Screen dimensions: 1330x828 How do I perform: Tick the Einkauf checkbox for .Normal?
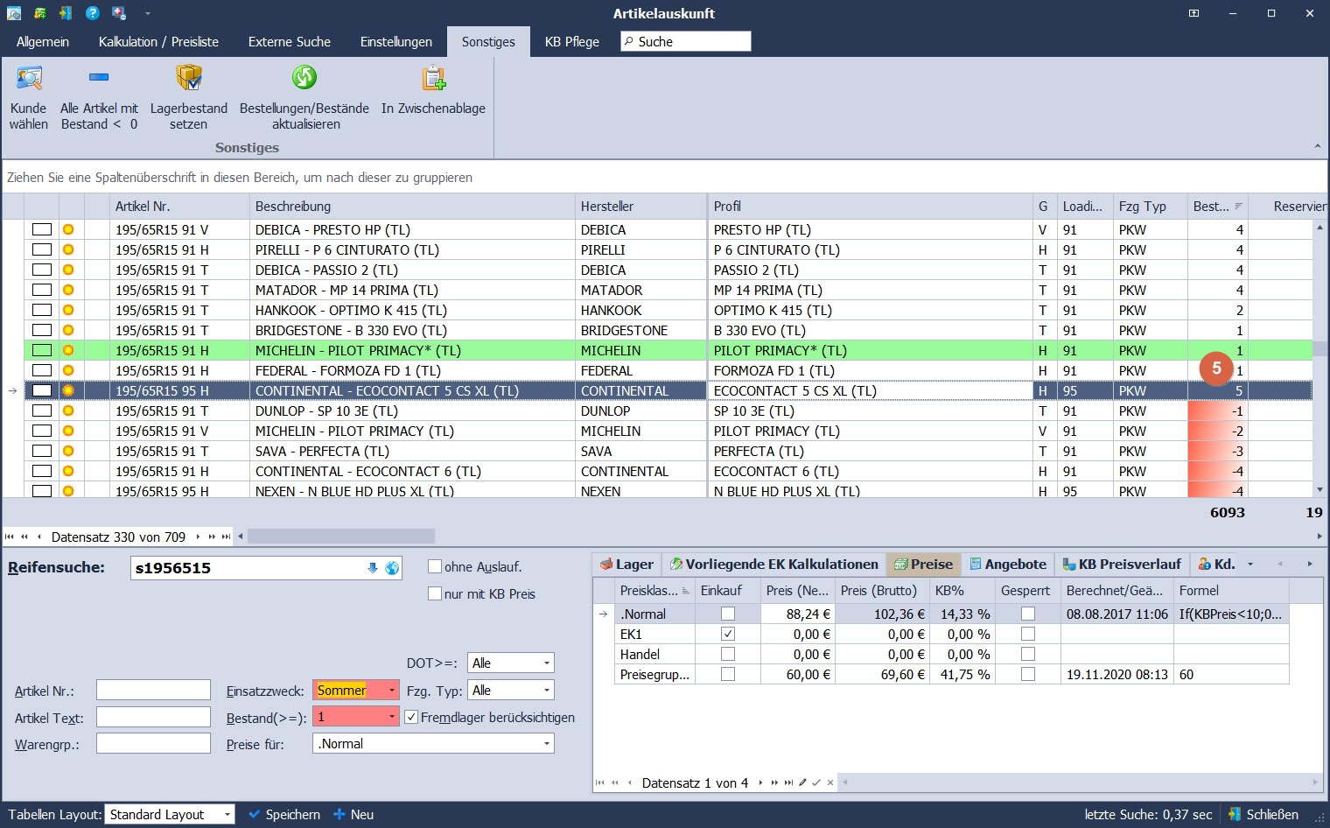728,614
